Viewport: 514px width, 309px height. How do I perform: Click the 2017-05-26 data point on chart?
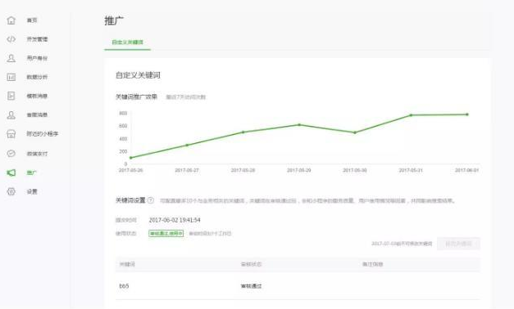click(131, 158)
